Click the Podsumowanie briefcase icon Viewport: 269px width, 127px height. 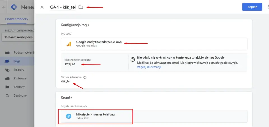pos(7,53)
